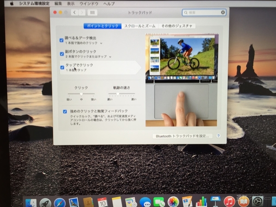Launch FaceTime from the Dock
This screenshot has height=207, width=276.
(x=159, y=202)
